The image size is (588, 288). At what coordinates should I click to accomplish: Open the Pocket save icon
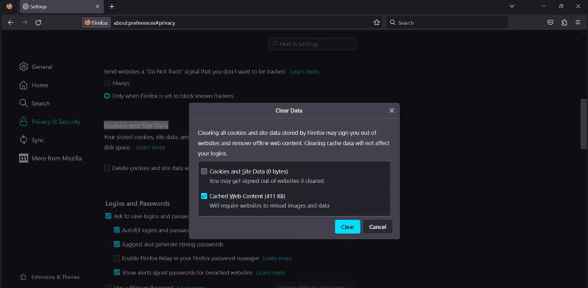(551, 22)
